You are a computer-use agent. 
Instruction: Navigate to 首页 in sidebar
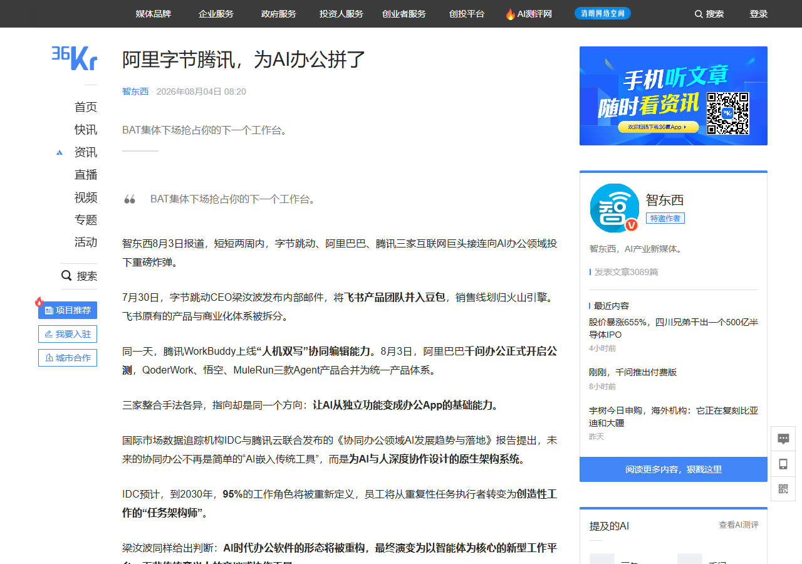coord(86,107)
